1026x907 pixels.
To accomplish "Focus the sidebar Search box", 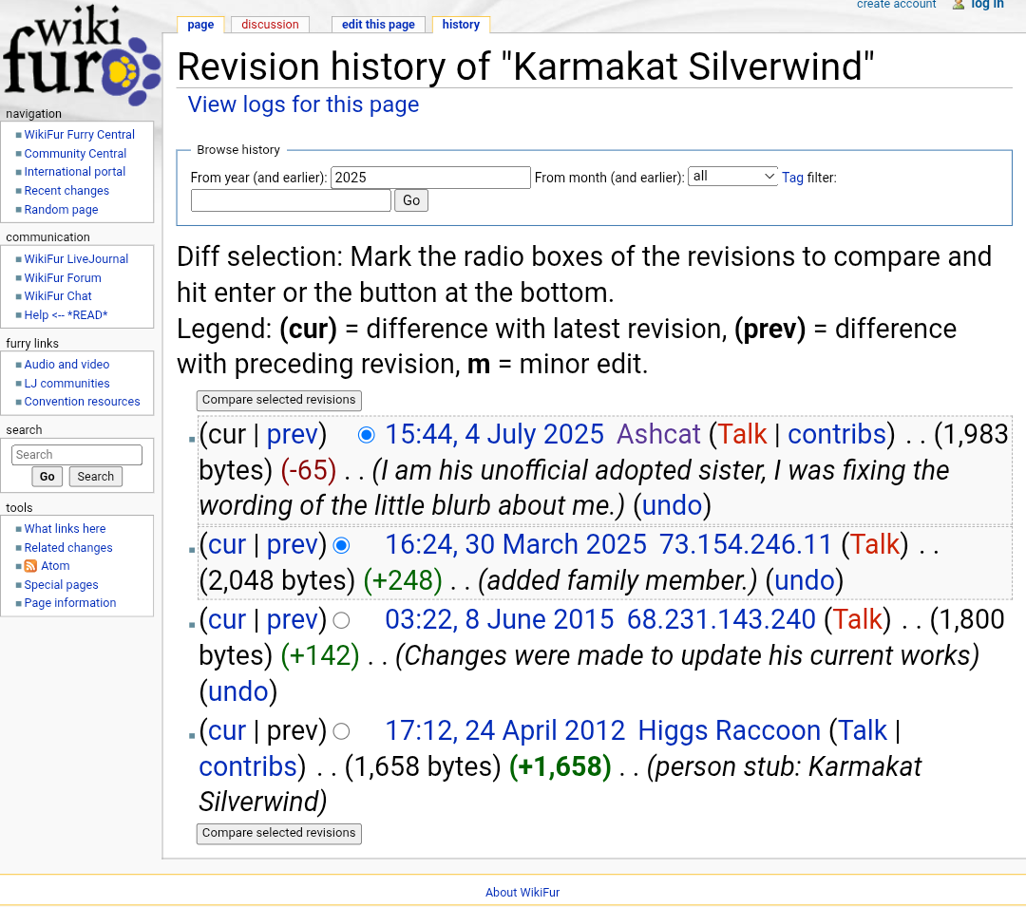I will [77, 455].
